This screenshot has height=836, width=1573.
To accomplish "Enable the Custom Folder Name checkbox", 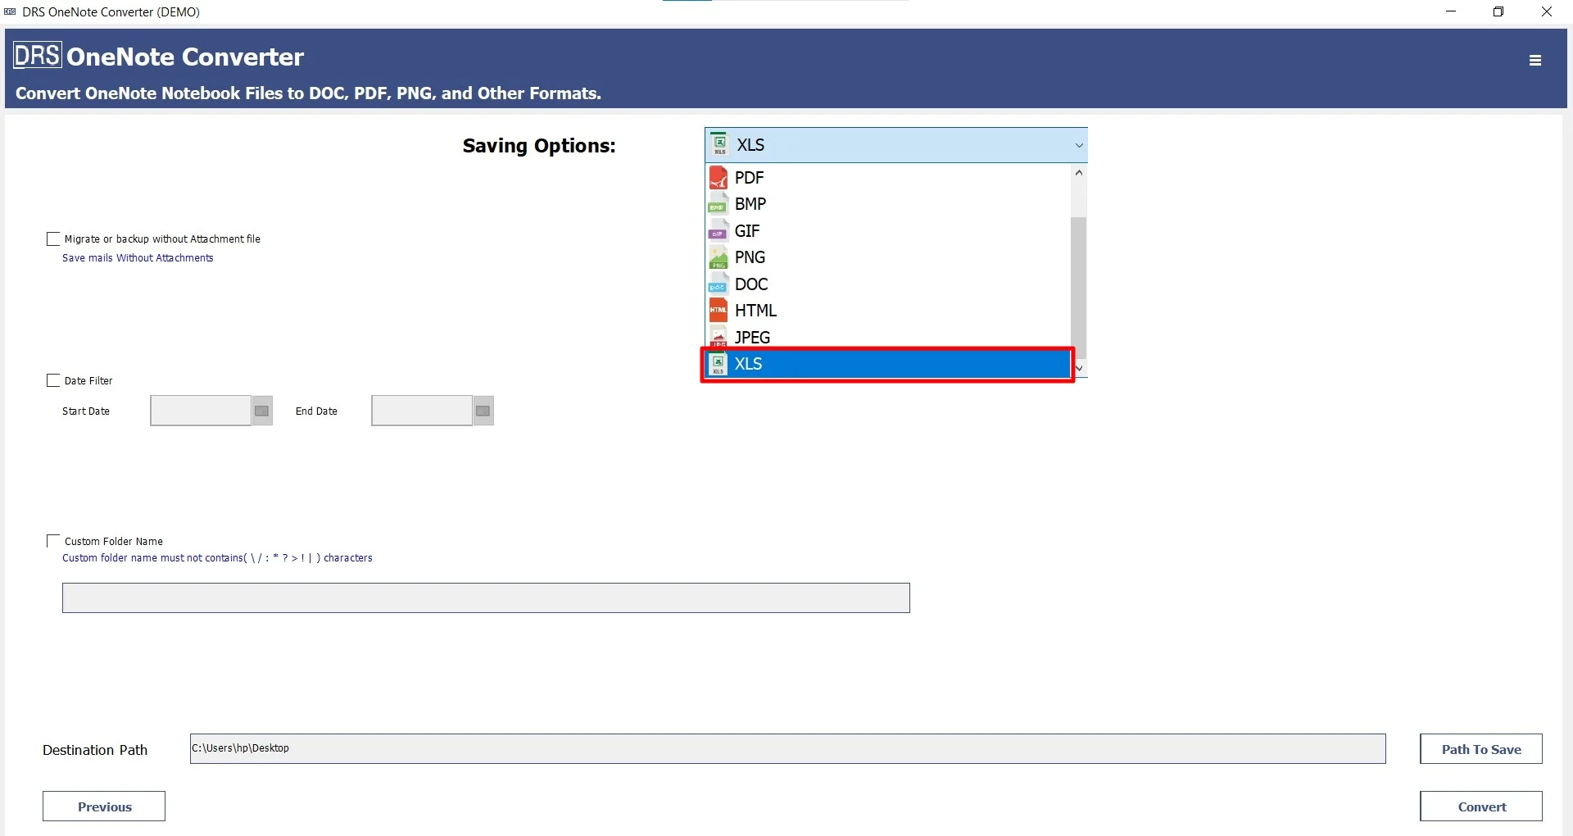I will pyautogui.click(x=53, y=541).
